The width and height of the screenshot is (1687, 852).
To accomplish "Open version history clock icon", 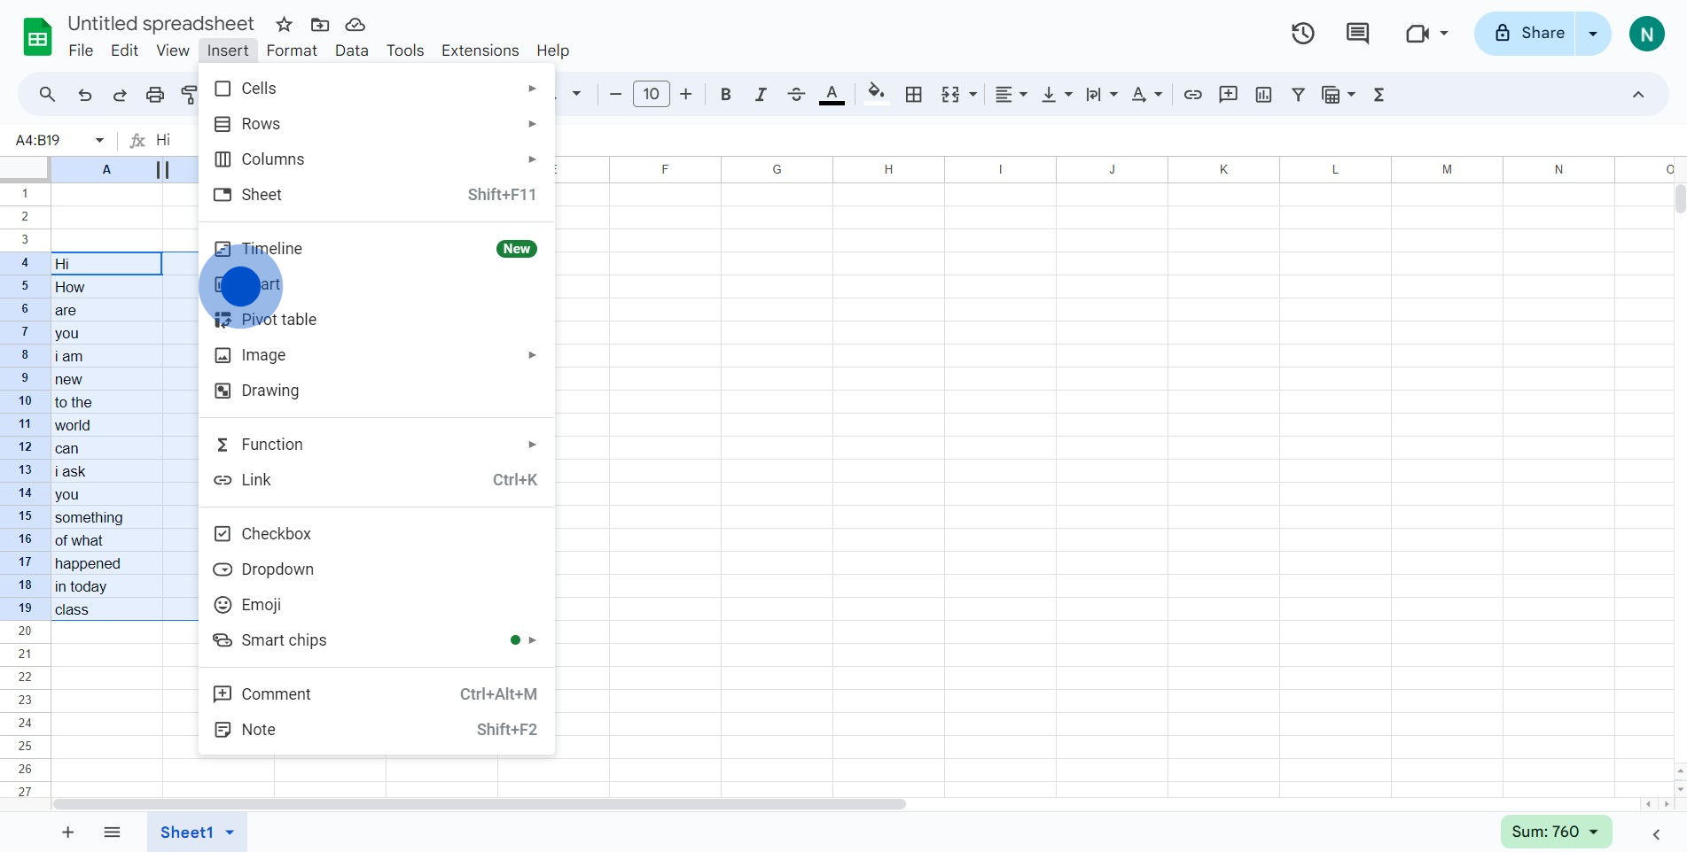I will (1302, 34).
